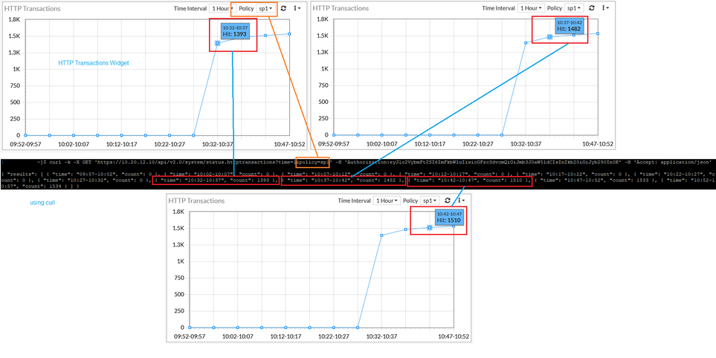Select 10:22-10:27 data point in Hit: 1393 chart
The image size is (716, 358).
[170, 135]
